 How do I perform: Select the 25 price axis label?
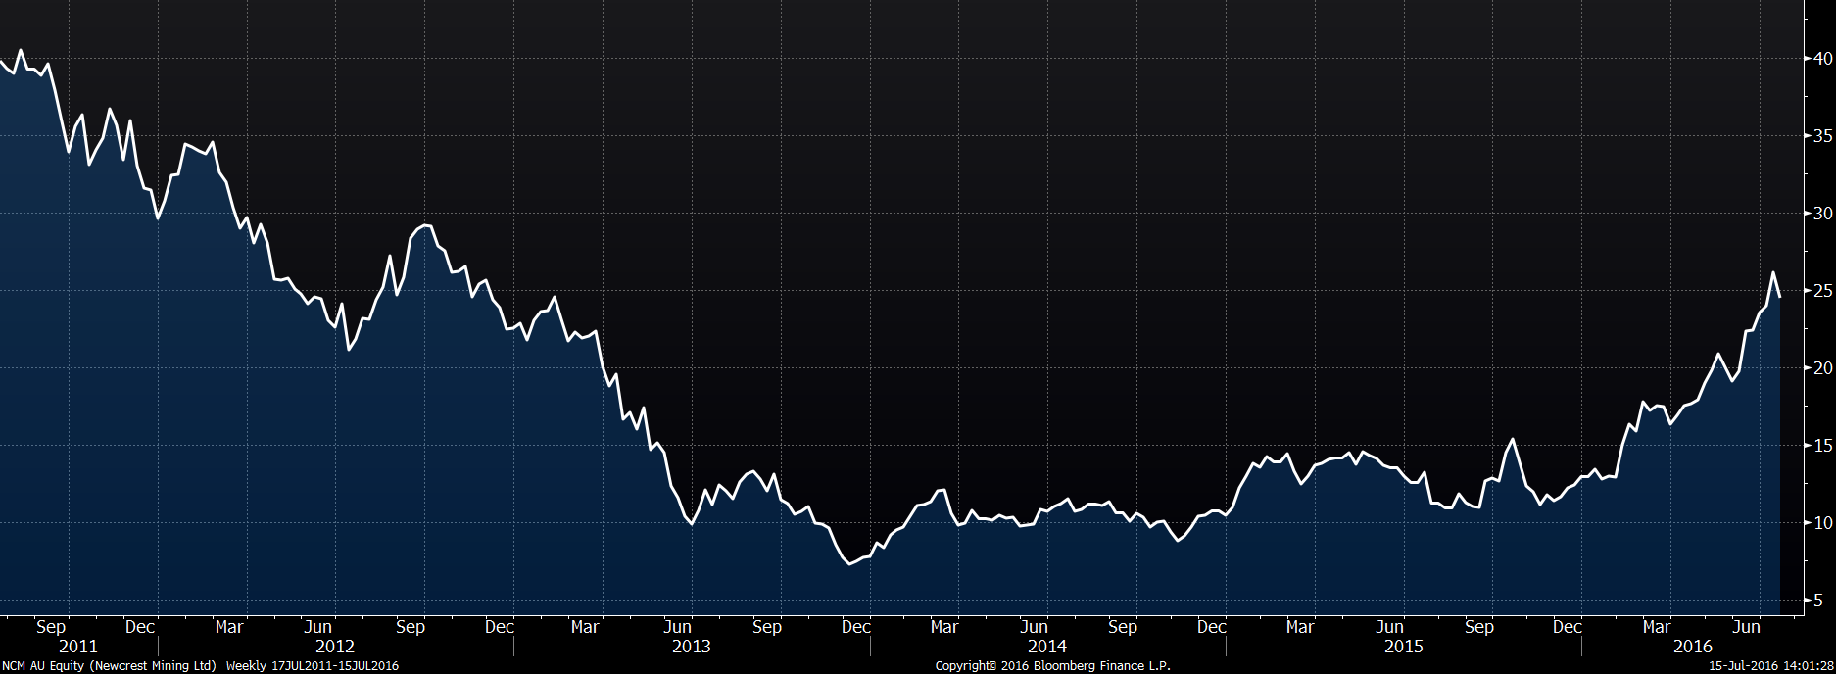(x=1822, y=291)
